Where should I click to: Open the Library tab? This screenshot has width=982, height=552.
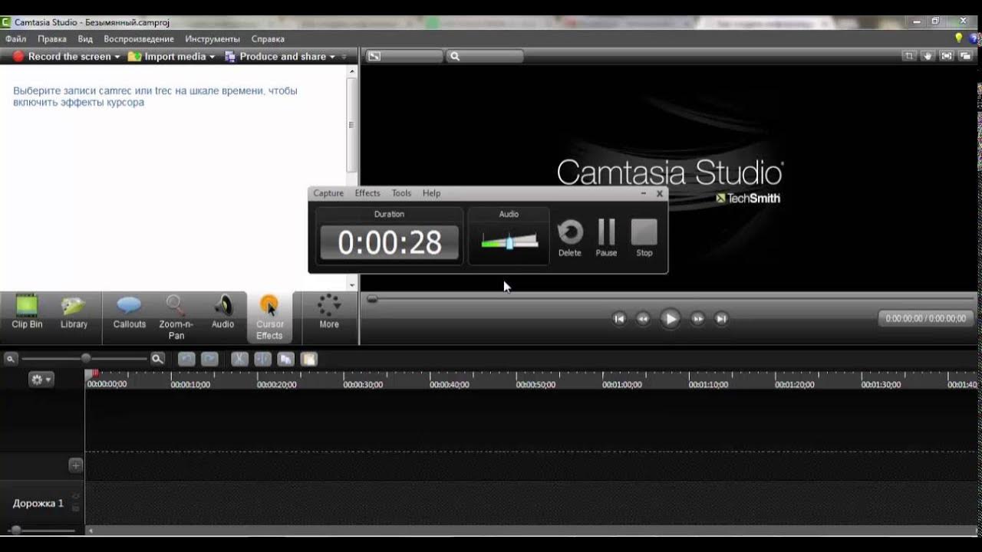[x=74, y=313]
